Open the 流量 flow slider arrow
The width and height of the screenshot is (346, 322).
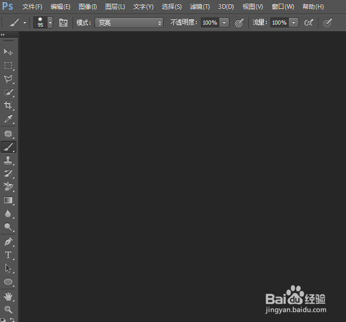click(x=294, y=23)
